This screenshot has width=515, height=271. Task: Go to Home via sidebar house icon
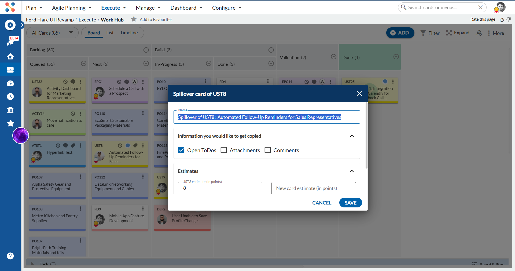tap(10, 56)
